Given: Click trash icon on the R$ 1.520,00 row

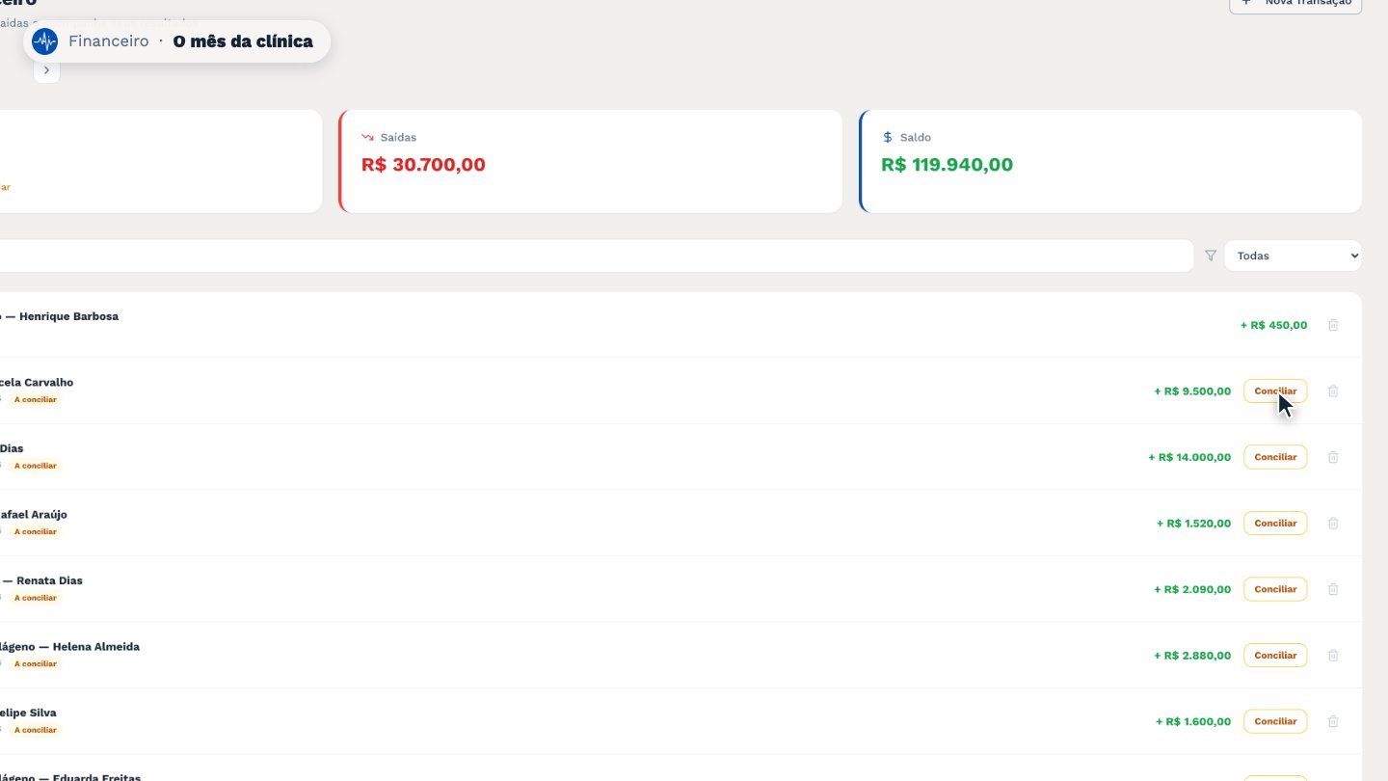Looking at the screenshot, I should click(x=1333, y=523).
